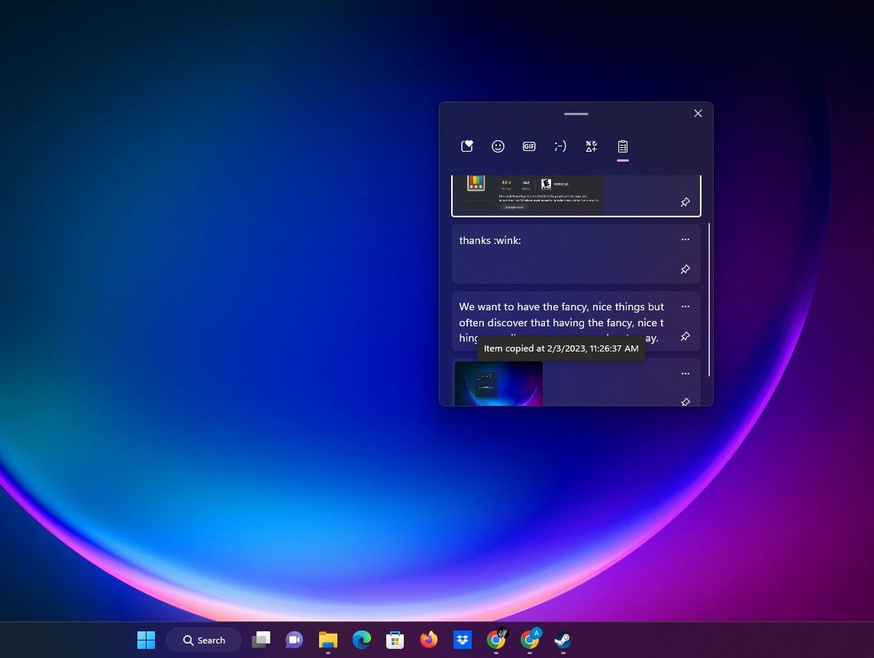Viewport: 874px width, 658px height.
Task: Open the ellipsis menu on the fancy-things text
Action: coord(685,306)
